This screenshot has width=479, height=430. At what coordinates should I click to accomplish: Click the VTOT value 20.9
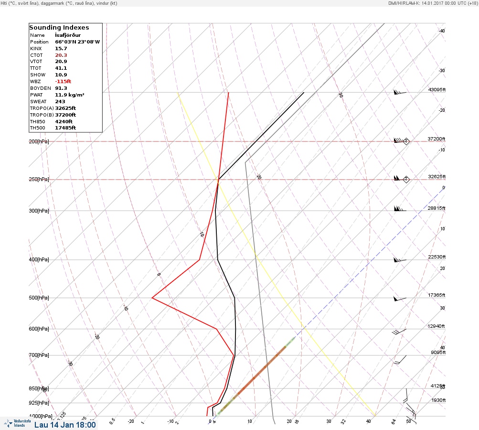[61, 62]
